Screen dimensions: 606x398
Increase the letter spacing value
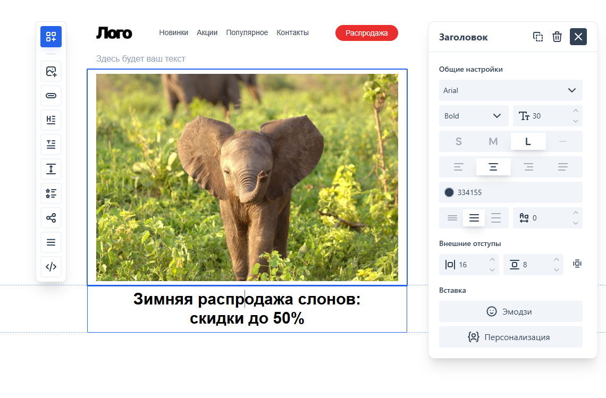click(576, 213)
